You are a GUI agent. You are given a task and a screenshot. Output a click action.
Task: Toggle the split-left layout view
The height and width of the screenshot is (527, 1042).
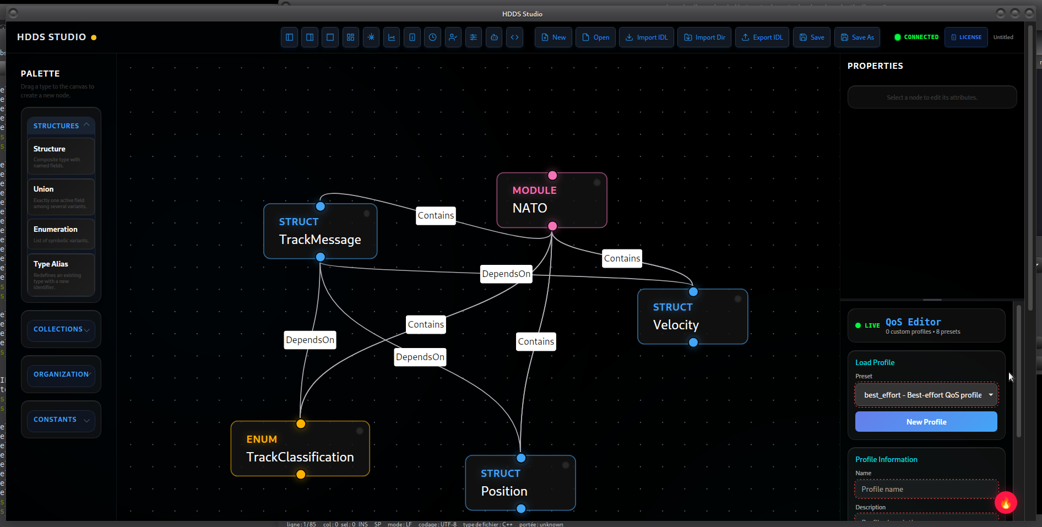coord(289,37)
